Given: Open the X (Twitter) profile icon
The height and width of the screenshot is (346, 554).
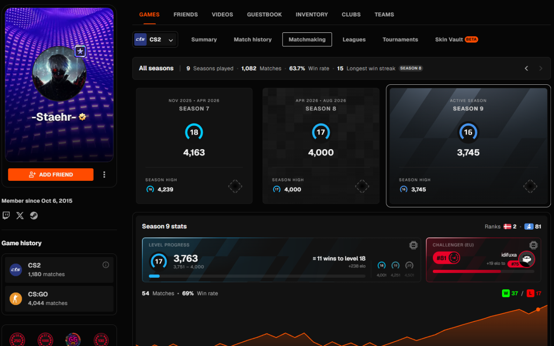Looking at the screenshot, I should tap(20, 215).
